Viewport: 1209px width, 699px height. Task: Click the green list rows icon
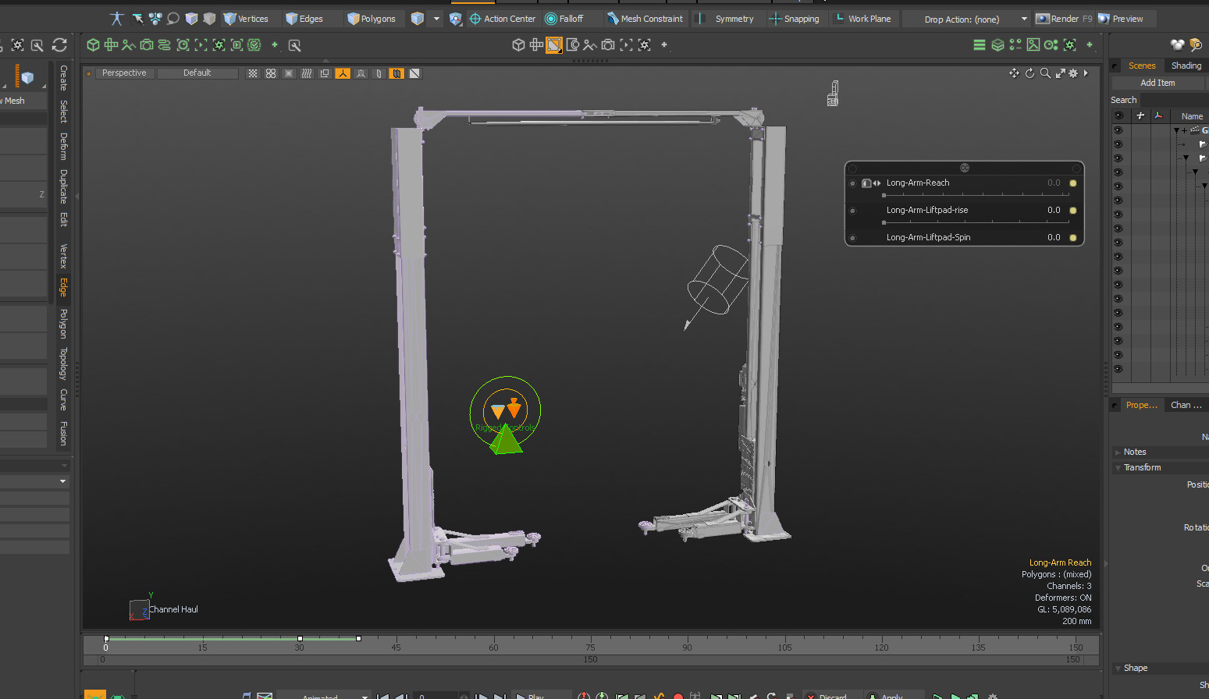tap(980, 45)
